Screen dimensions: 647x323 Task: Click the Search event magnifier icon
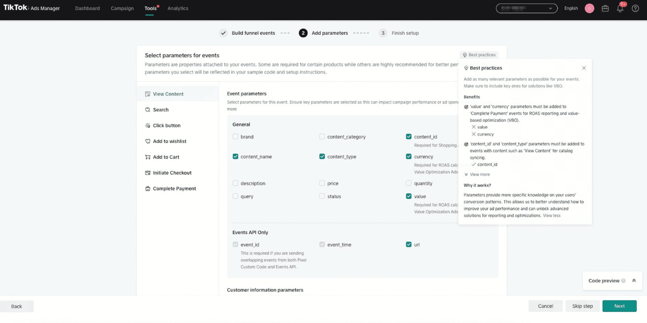point(148,110)
